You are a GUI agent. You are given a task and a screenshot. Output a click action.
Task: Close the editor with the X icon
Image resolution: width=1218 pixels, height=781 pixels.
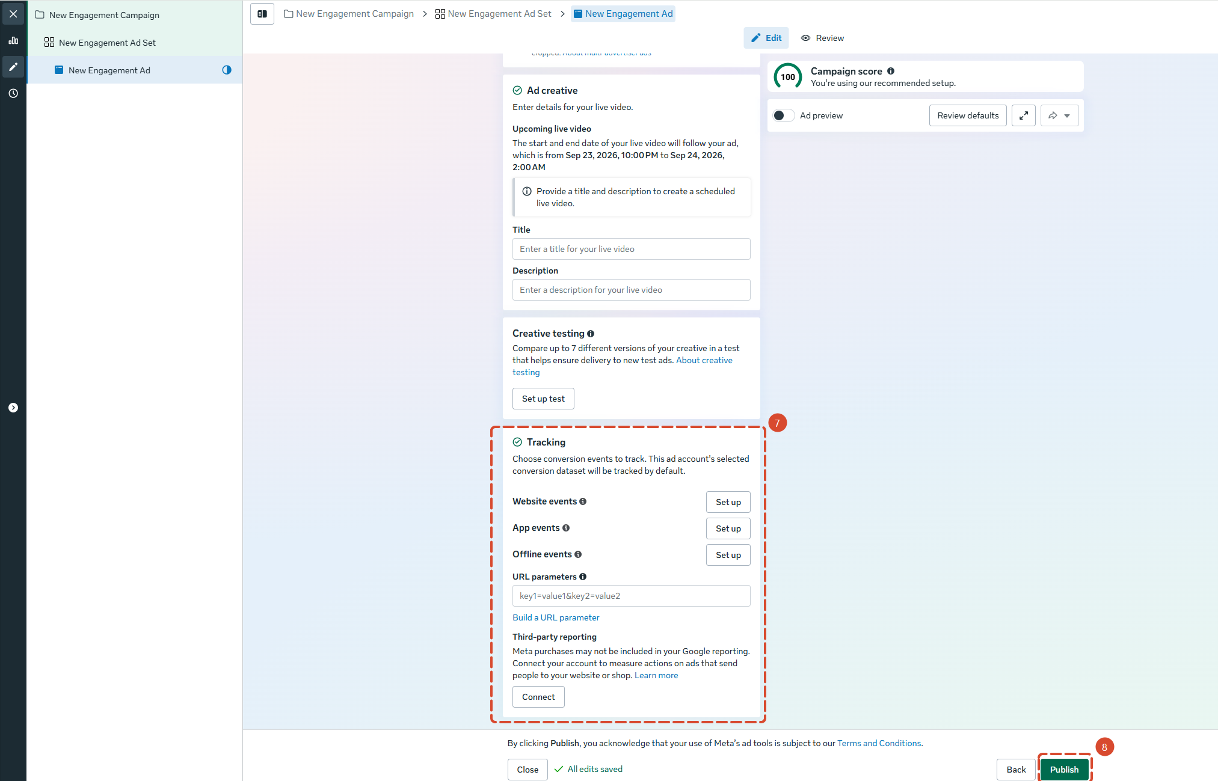click(x=13, y=14)
